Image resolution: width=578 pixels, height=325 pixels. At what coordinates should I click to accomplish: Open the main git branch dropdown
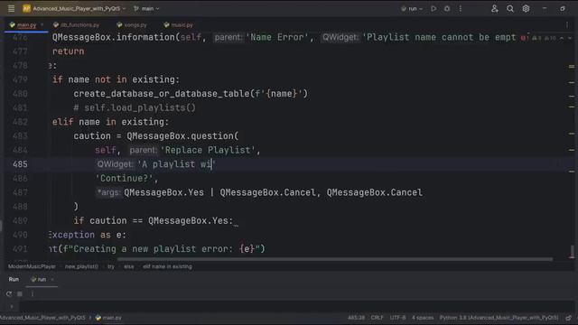146,8
